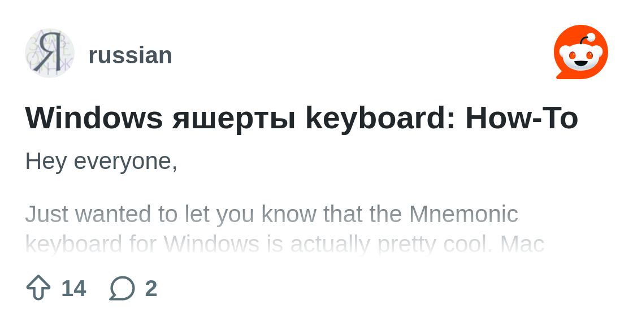
Task: Click the Reddit Snoo logo
Action: [x=580, y=53]
